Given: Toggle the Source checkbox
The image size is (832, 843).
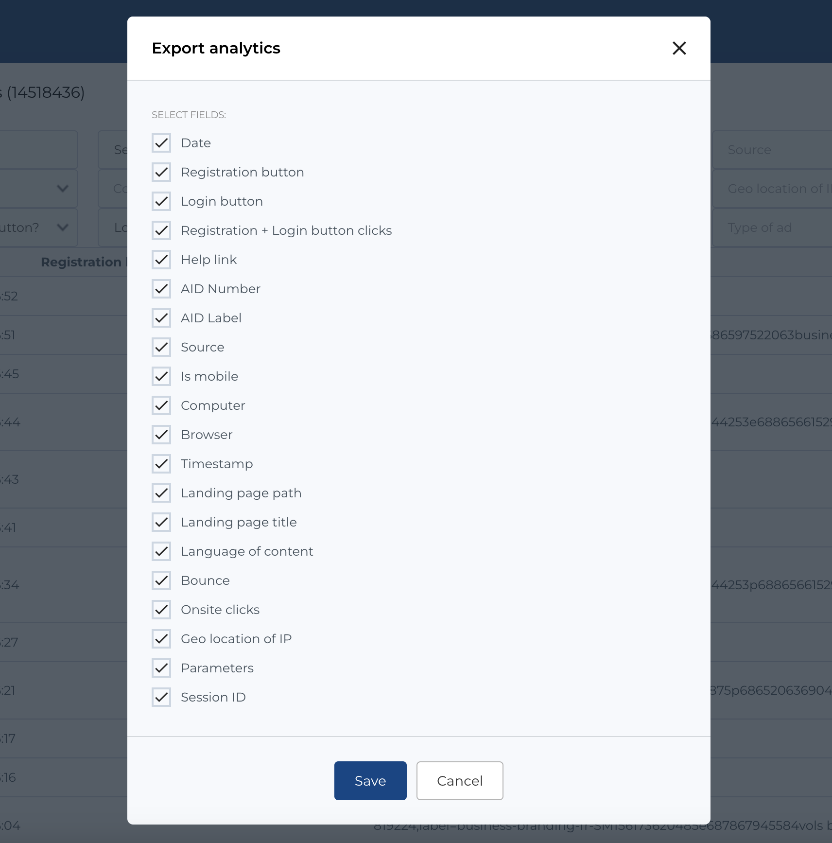Looking at the screenshot, I should tap(161, 347).
